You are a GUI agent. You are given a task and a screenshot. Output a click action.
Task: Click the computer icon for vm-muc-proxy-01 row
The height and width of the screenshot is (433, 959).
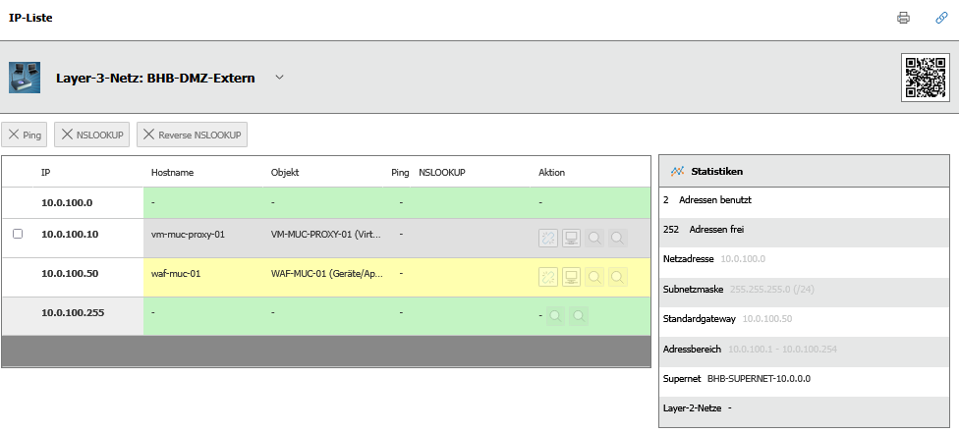coord(571,238)
